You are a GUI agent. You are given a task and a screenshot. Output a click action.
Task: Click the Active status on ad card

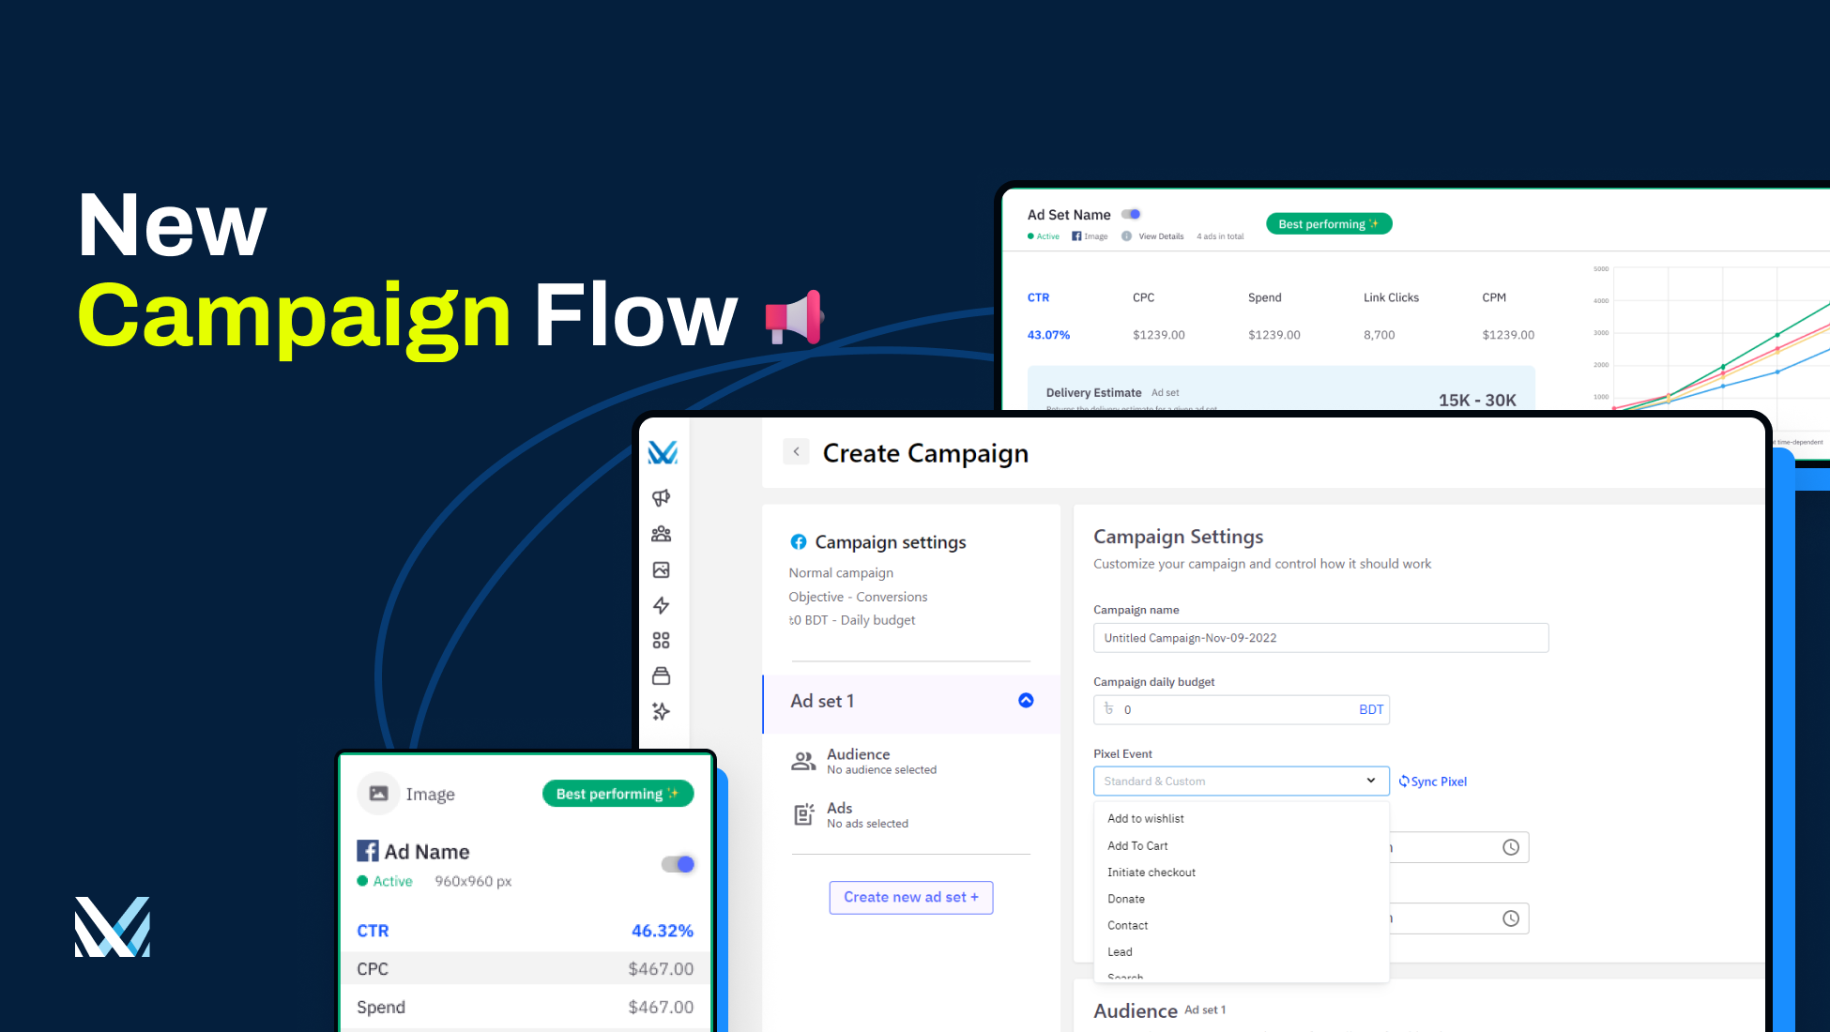point(385,881)
